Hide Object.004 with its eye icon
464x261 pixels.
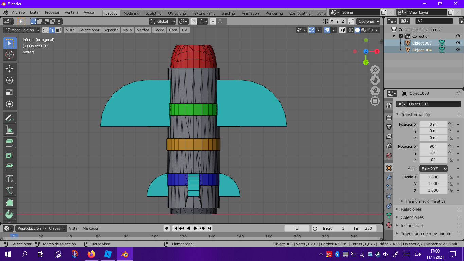458,50
